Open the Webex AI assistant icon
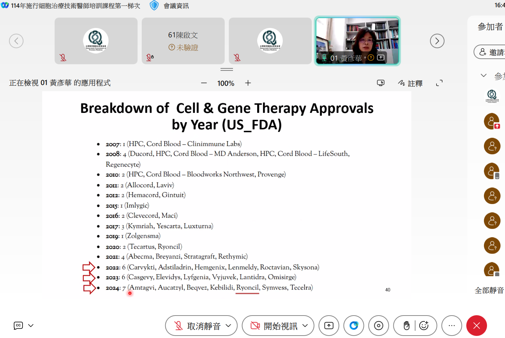Viewport: 505px width, 338px height. coord(354,326)
